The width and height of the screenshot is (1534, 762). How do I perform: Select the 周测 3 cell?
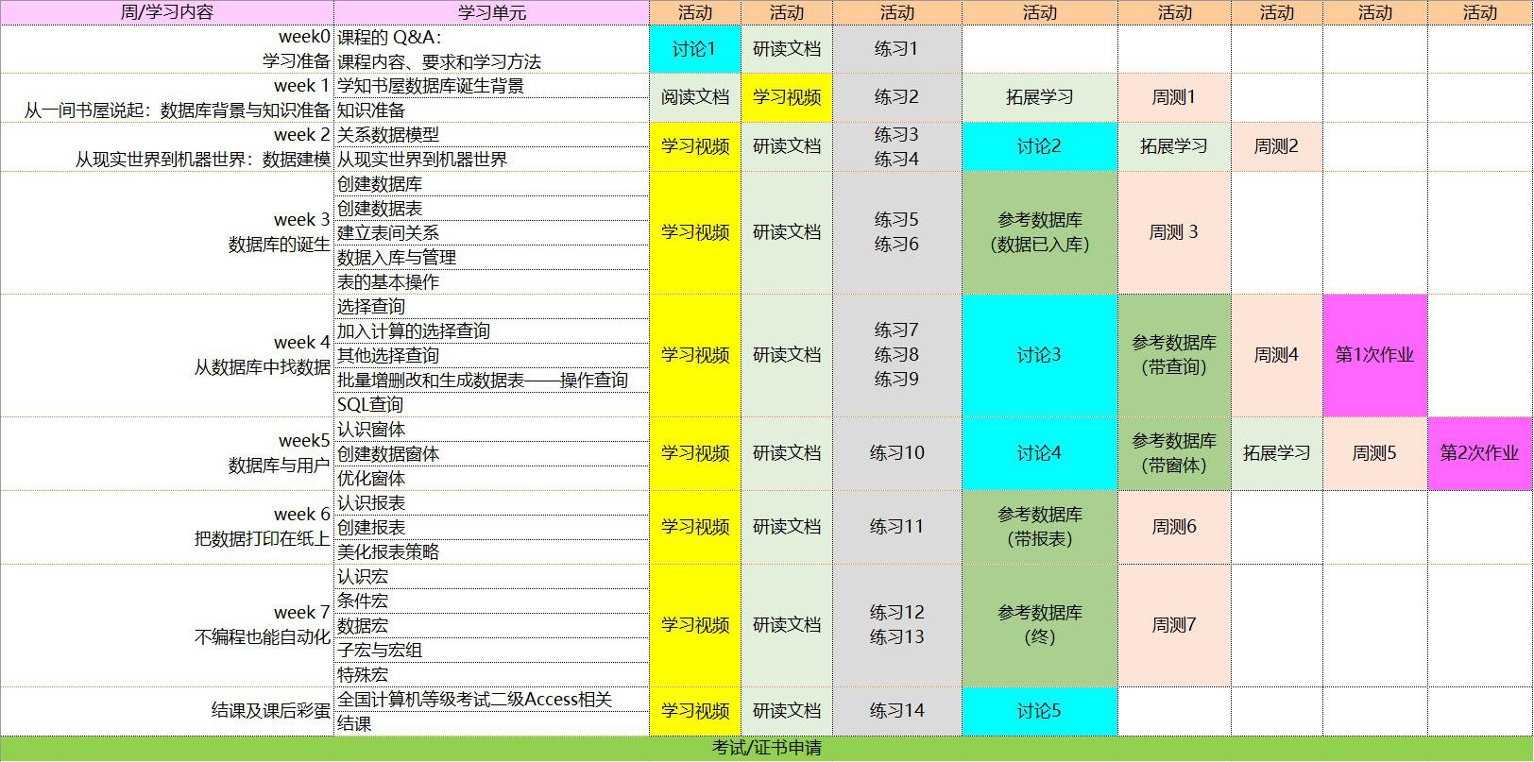[1173, 232]
